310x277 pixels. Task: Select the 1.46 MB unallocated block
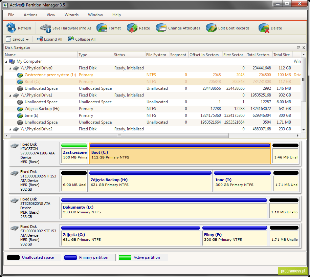coord(286,153)
